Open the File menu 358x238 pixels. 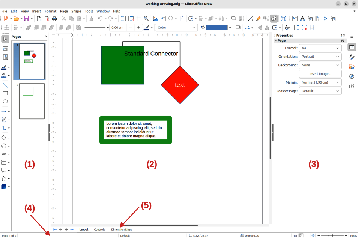coord(4,11)
